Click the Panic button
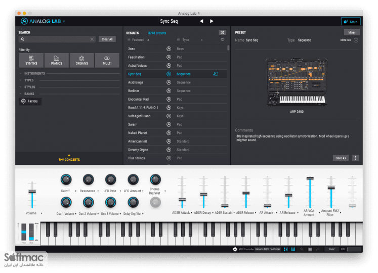This screenshot has height=273, width=378. (x=332, y=249)
